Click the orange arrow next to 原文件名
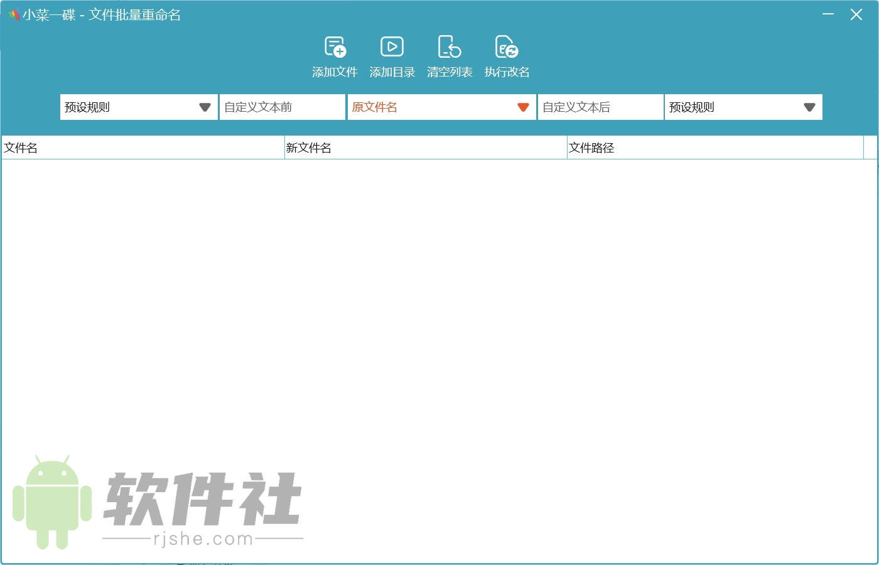Viewport: 879px width, 565px height. coord(523,107)
